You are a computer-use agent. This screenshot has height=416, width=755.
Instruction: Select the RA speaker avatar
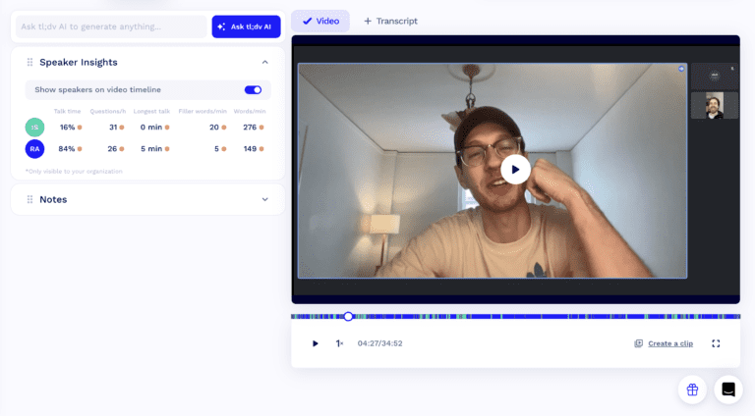click(34, 149)
